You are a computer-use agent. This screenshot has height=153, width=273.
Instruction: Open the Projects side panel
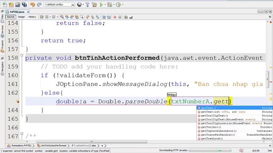2,46
